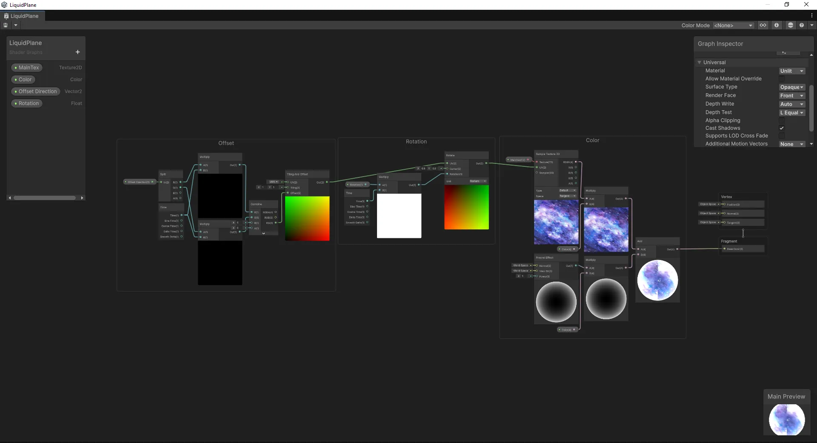817x443 pixels.
Task: Enable Allow Material Override checkbox
Action: 782,79
